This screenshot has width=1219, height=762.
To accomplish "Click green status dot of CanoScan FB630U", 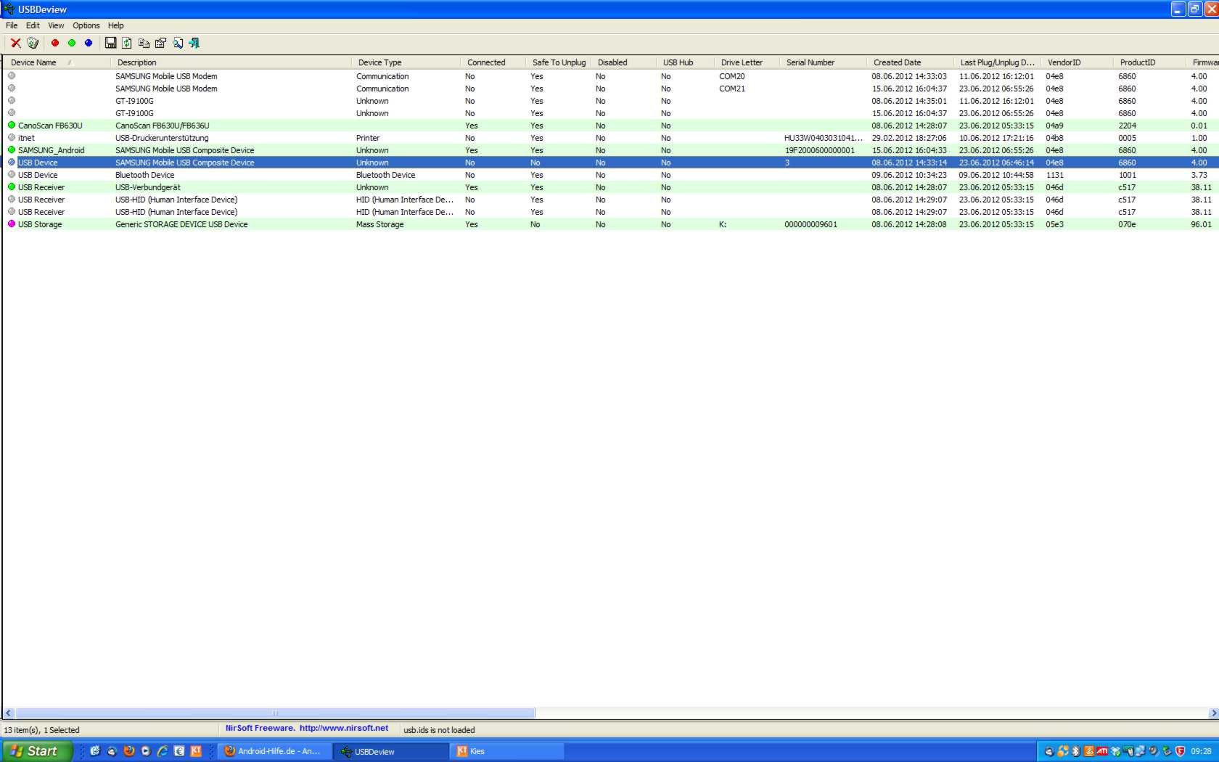I will 12,125.
